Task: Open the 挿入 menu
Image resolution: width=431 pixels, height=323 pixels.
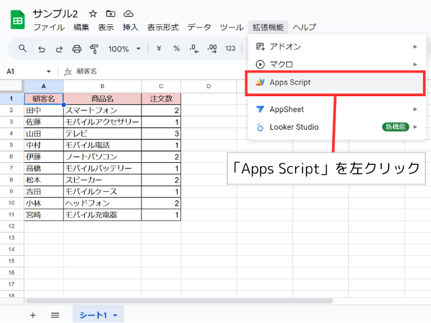Action: click(x=130, y=27)
